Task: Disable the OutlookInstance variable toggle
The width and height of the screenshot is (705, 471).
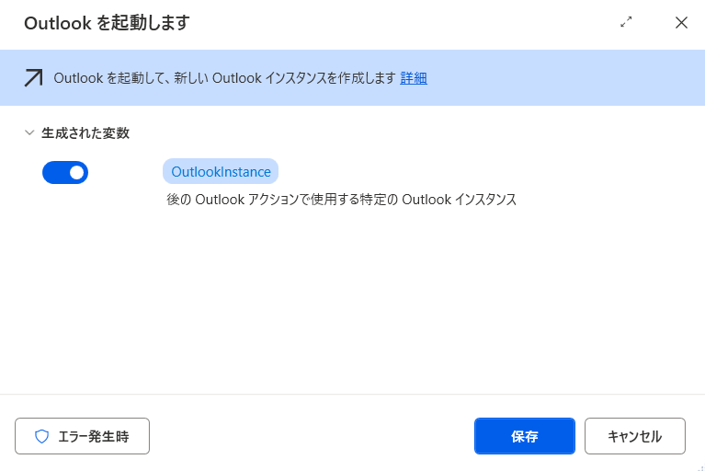Action: (x=65, y=172)
